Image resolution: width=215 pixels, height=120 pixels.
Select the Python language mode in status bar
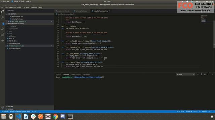pyautogui.click(x=204, y=112)
